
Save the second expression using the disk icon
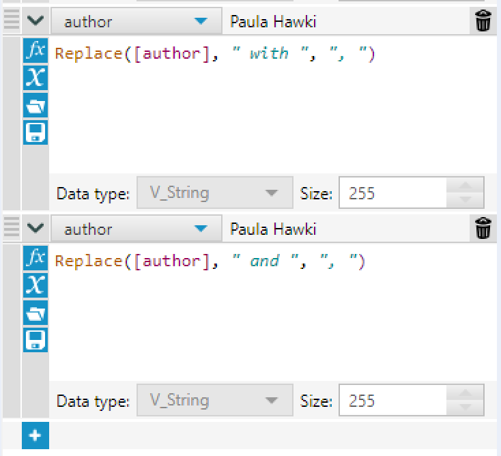pos(35,339)
